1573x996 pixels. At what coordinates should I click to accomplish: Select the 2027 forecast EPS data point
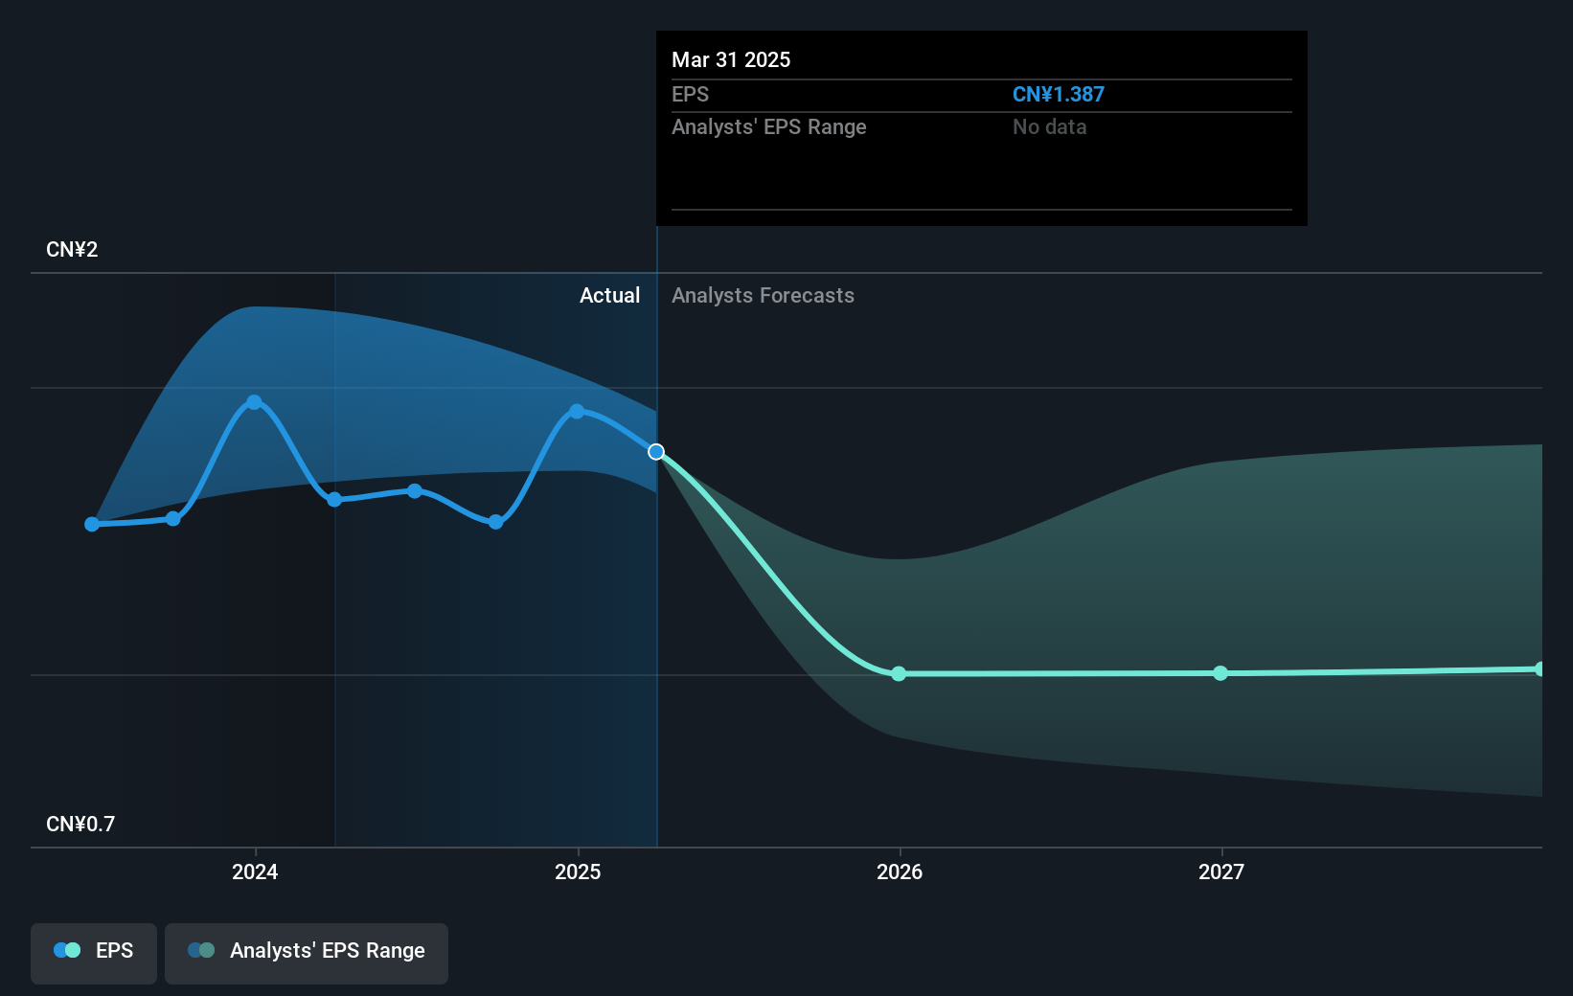1220,673
